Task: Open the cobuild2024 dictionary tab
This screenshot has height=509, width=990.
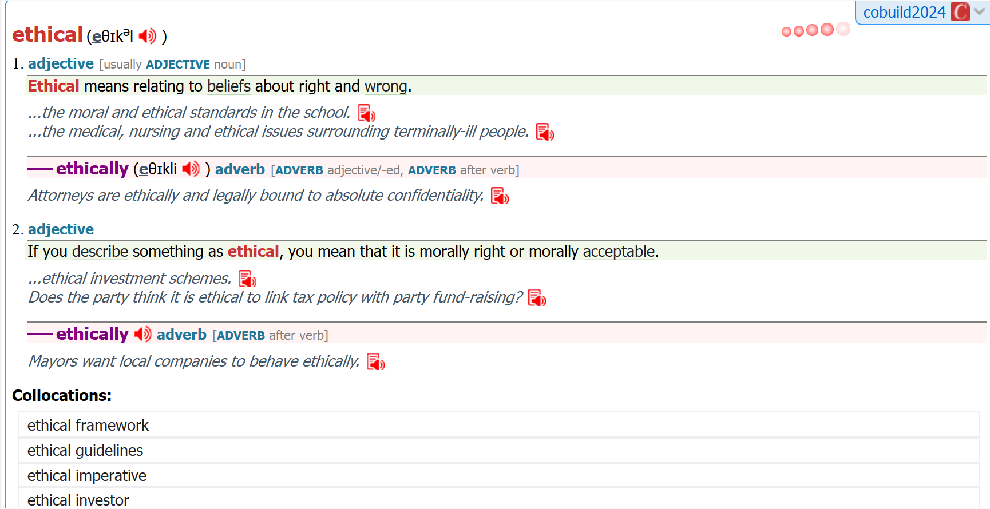Action: coord(904,12)
